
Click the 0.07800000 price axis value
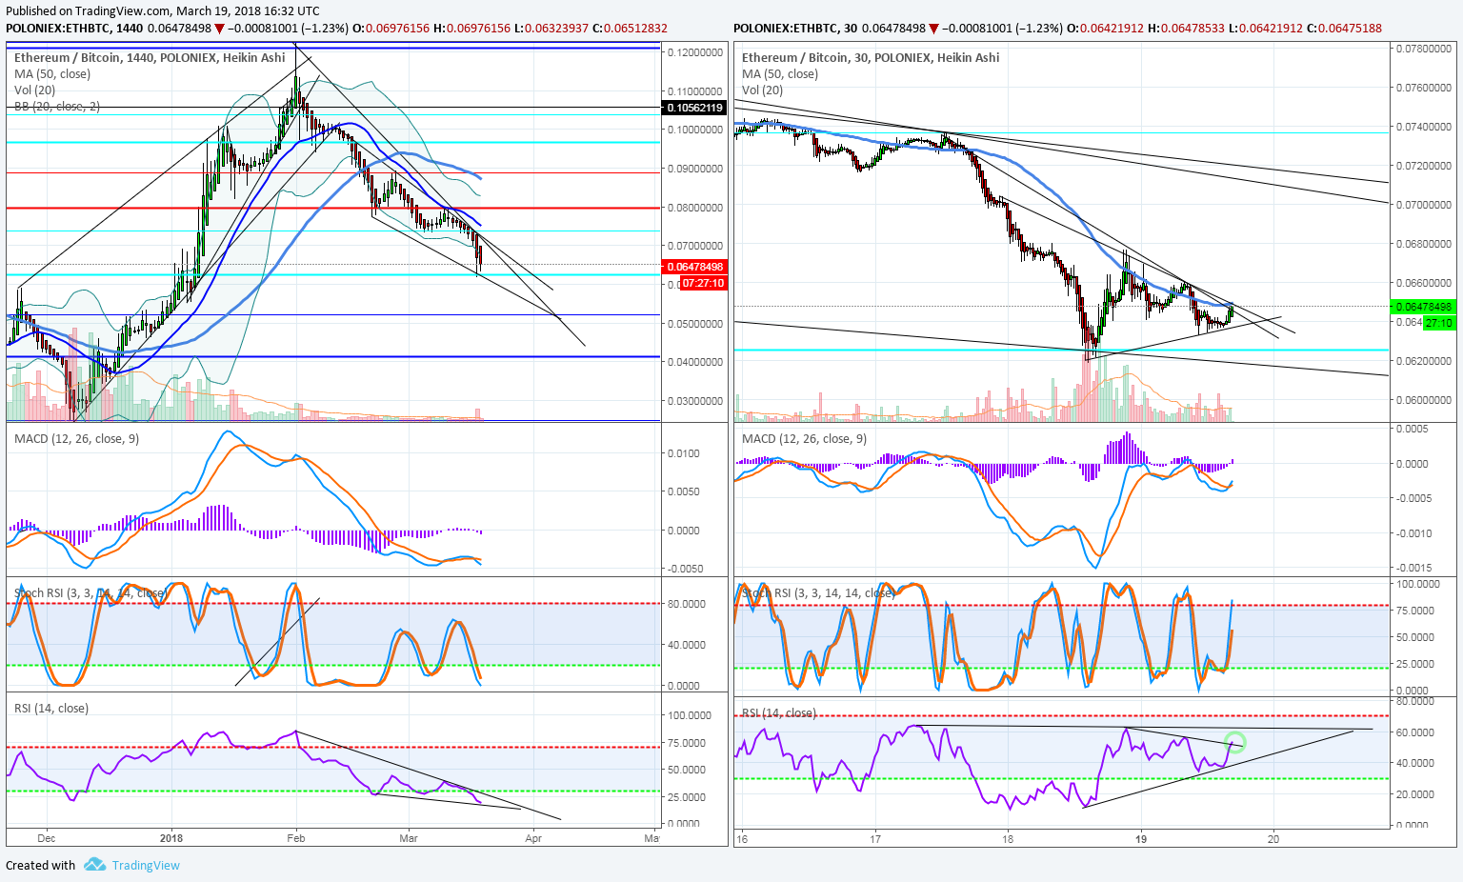point(1424,48)
